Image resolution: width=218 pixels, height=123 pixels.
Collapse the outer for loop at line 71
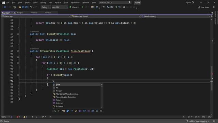[x=18, y=57]
